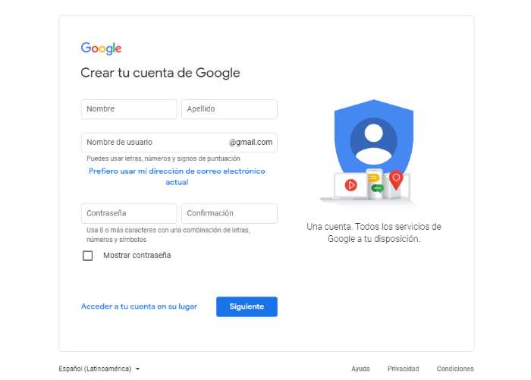The image size is (531, 380).
Task: Focus the Confirmación password field
Action: coord(229,213)
